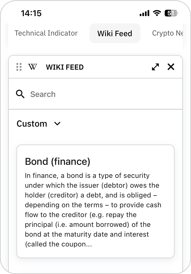Tap the 14:15 clock in status bar
The height and width of the screenshot is (274, 191).
31,13
